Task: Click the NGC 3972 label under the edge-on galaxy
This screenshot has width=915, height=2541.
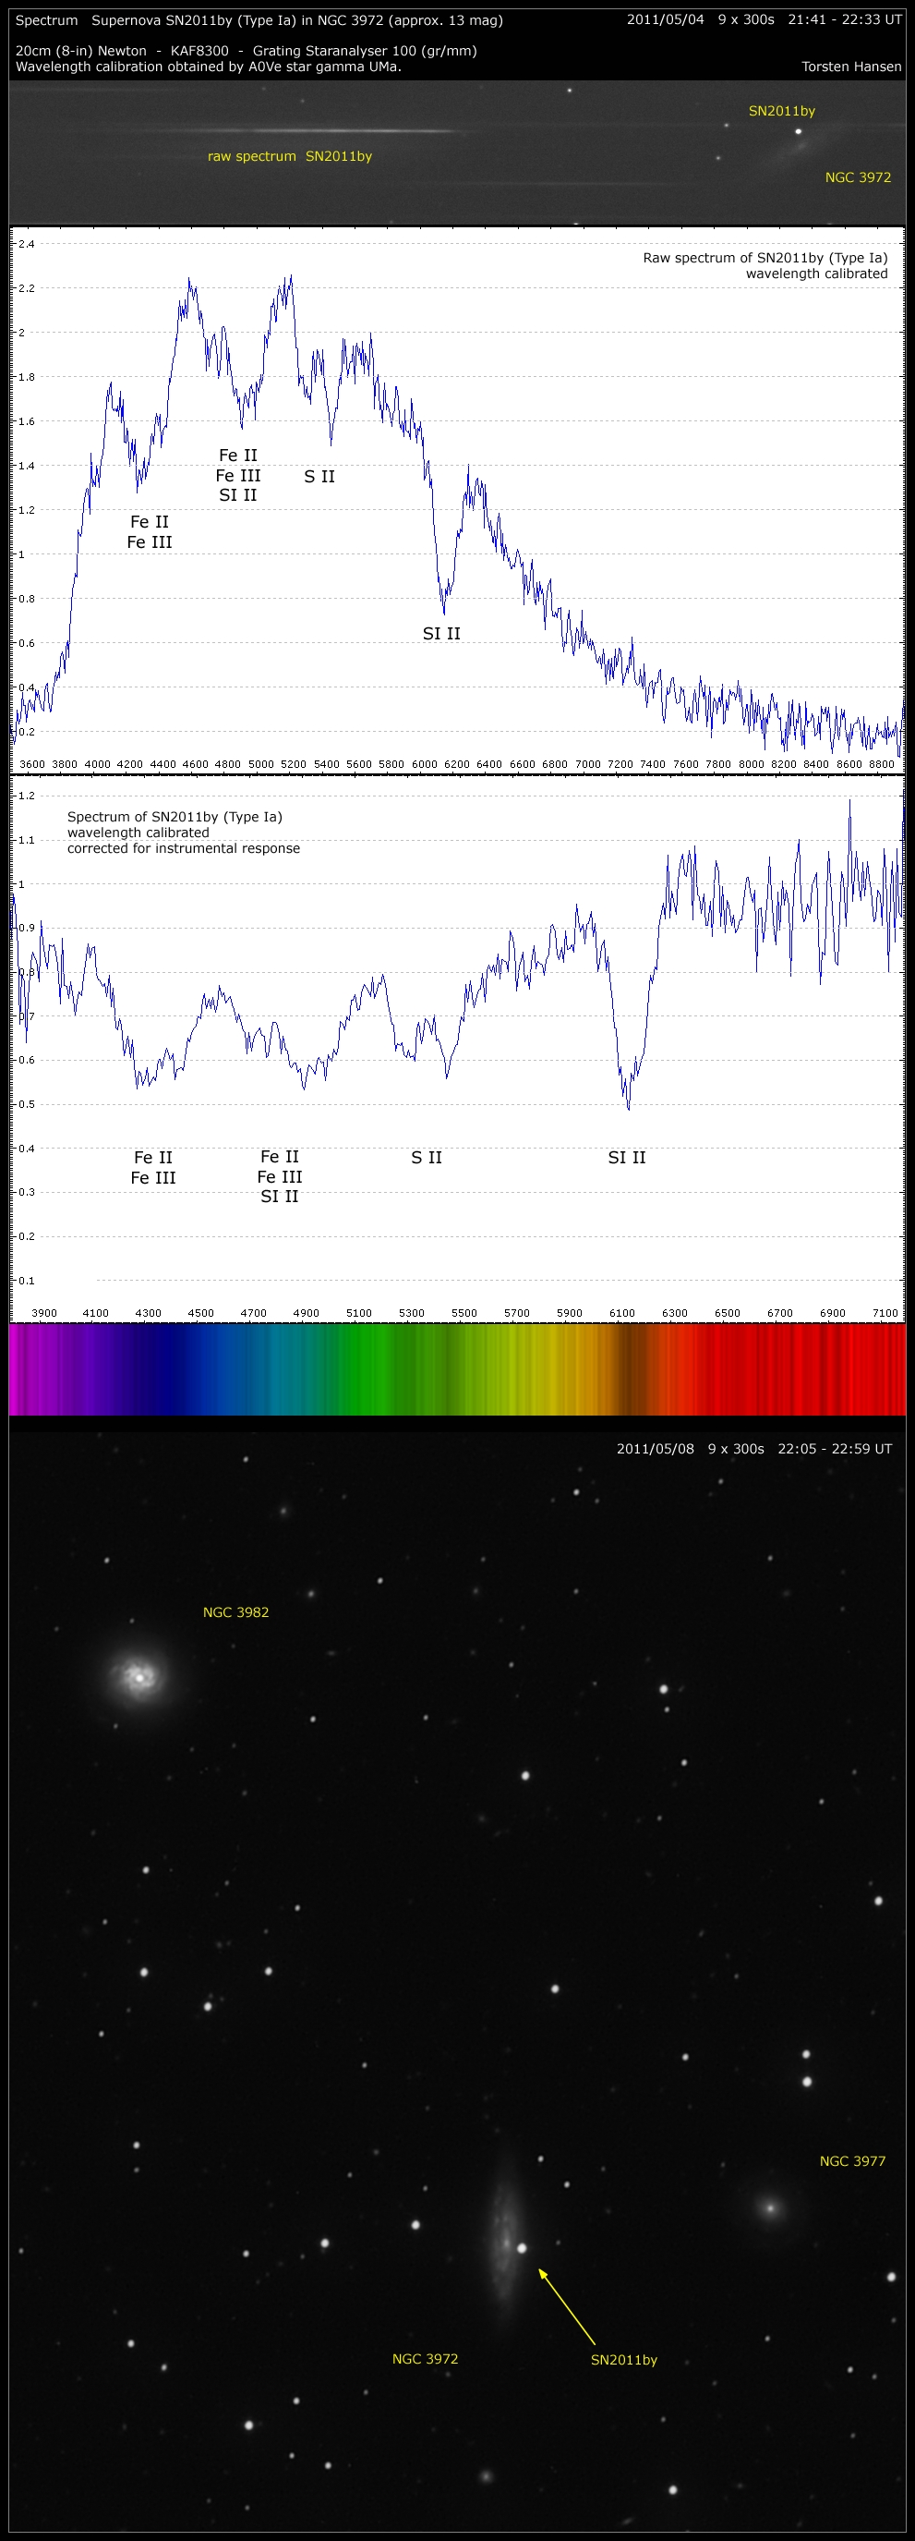Action: (425, 2359)
